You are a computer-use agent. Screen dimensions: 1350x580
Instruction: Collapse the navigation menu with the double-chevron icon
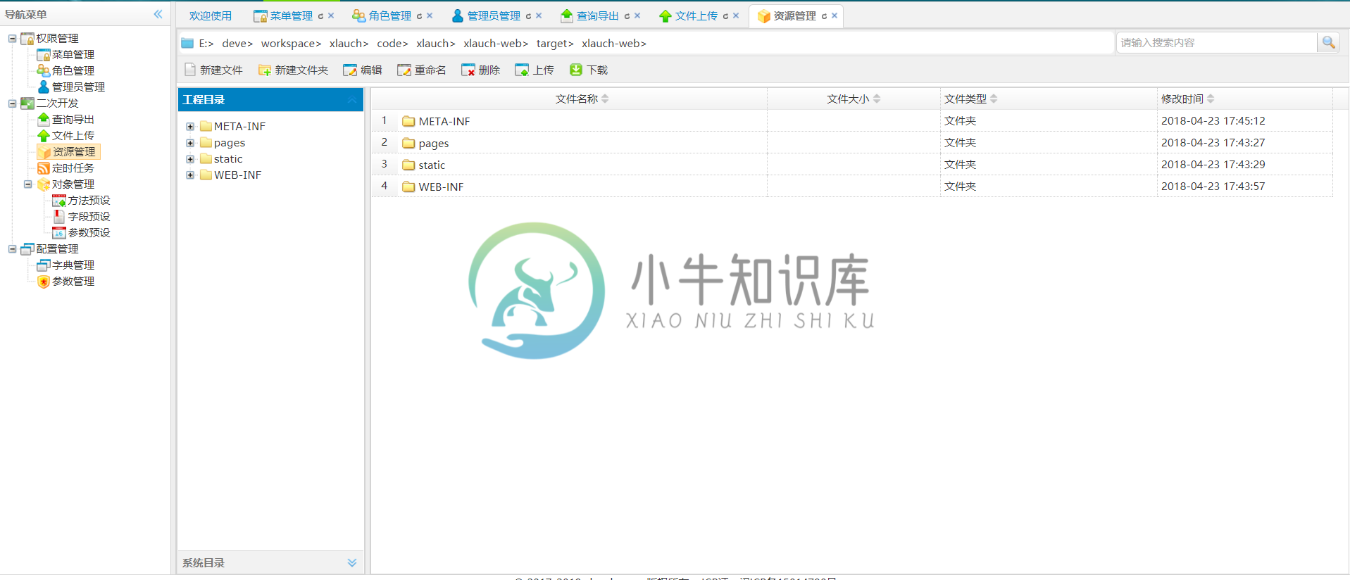point(158,14)
